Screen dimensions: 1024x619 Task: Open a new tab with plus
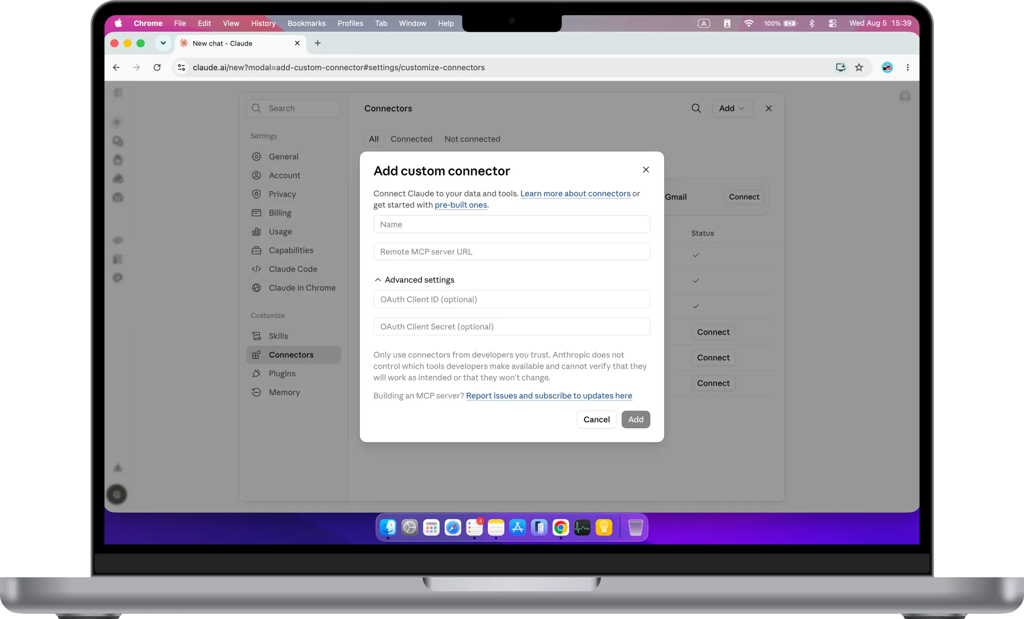(x=318, y=43)
